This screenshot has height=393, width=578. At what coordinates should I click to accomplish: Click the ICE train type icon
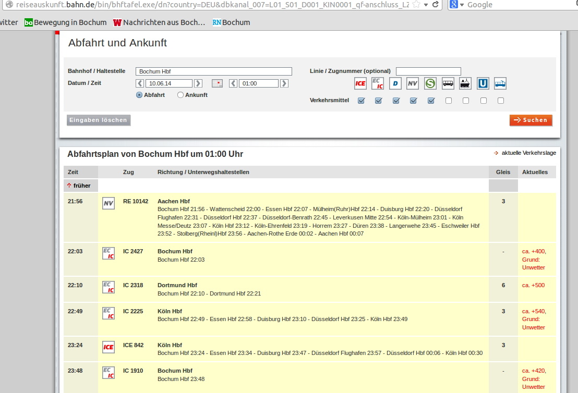360,83
